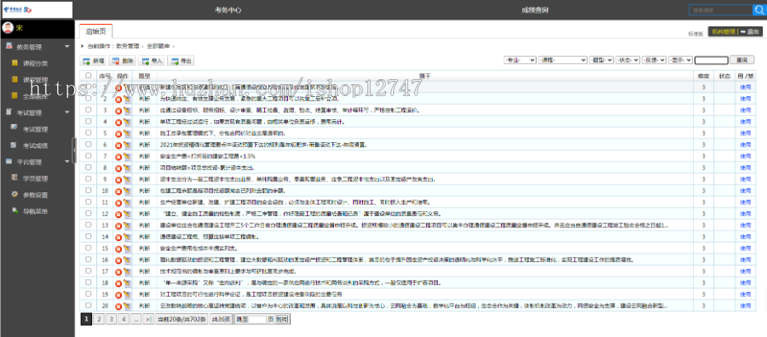Image resolution: width=767 pixels, height=337 pixels.
Task: Open the -题型- filter dropdown
Action: click(601, 60)
